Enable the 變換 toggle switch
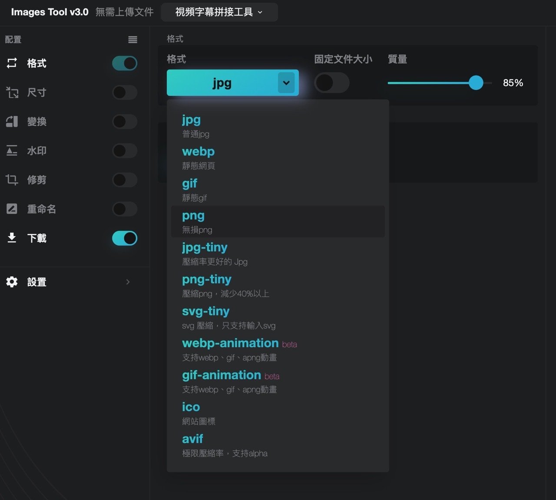Screen dimensions: 556x500 tap(125, 122)
